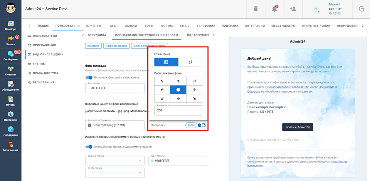The image size is (370, 181).
Task: Open База знаний in the left sidebar
Action: point(10,146)
